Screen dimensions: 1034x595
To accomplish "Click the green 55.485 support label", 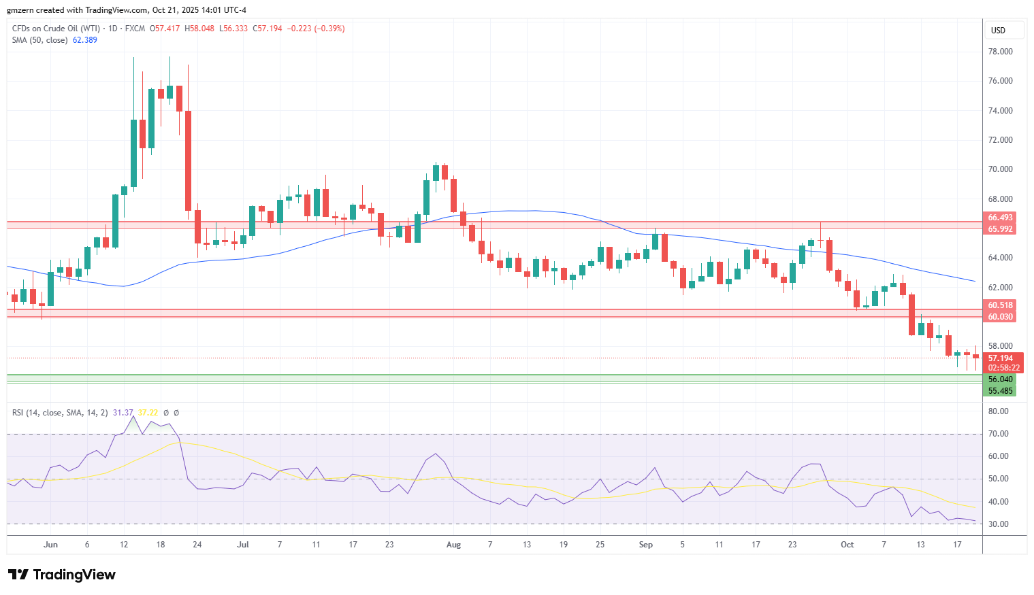I will point(1000,391).
